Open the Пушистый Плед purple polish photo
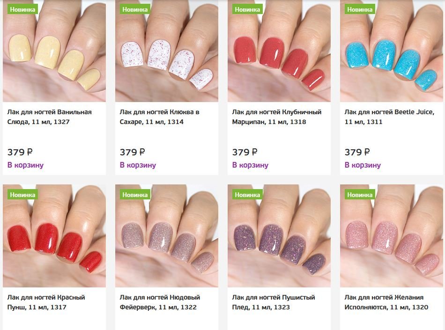Image resolution: width=445 pixels, height=330 pixels. point(279,236)
